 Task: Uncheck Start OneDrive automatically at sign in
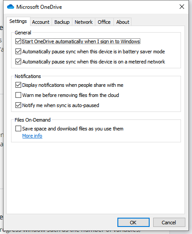click(18, 41)
